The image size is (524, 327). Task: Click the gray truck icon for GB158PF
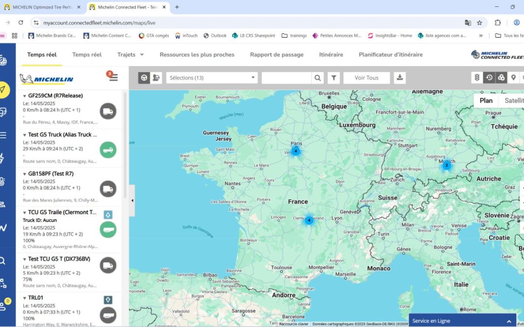[x=108, y=189]
